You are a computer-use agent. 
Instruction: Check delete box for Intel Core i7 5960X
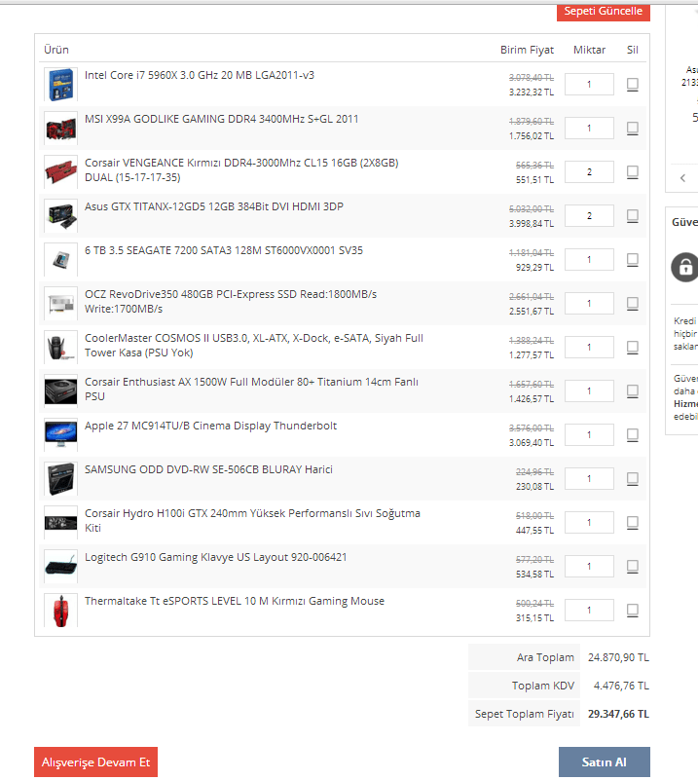coord(633,84)
